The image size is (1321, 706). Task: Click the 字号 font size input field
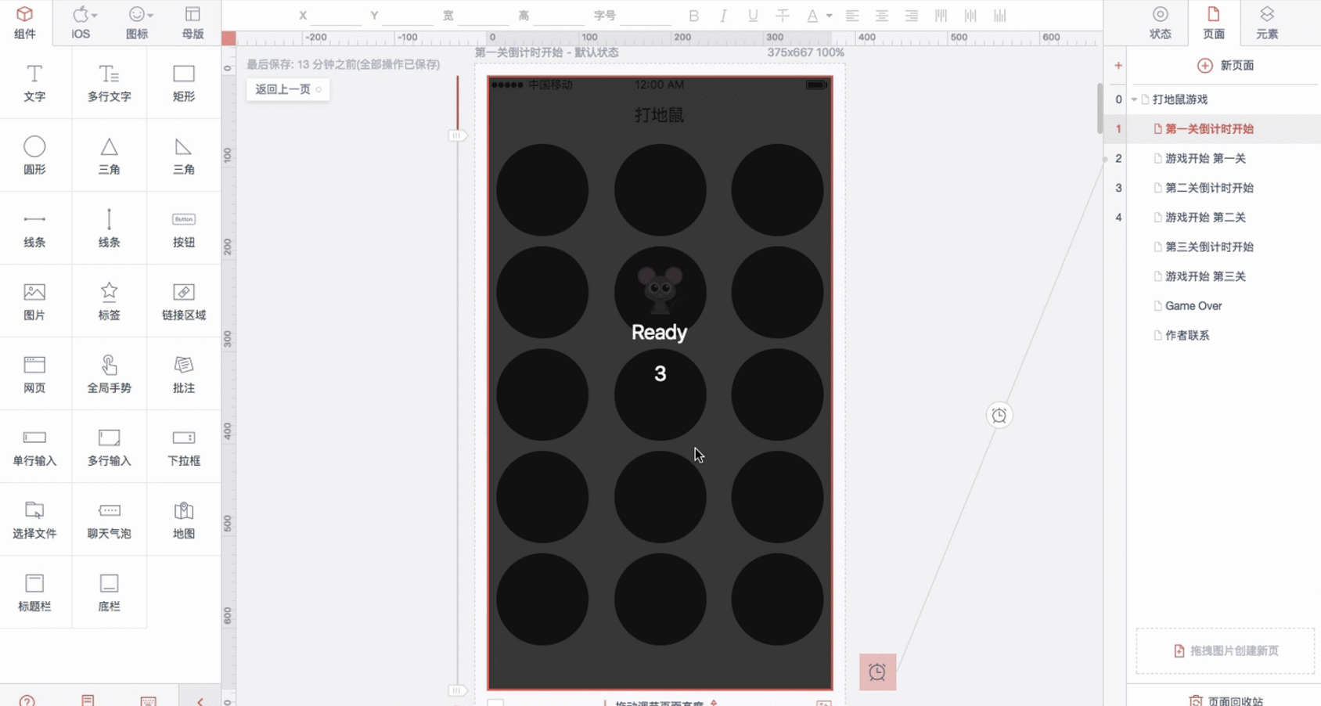[644, 16]
